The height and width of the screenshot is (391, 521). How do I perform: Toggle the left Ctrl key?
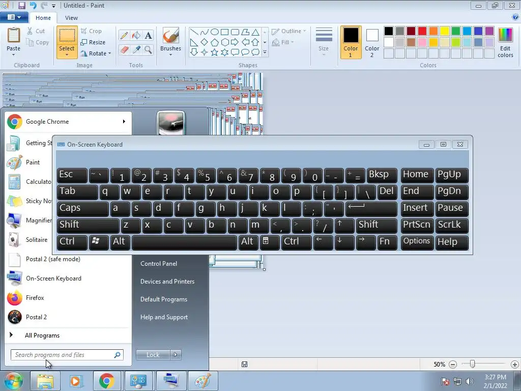[x=72, y=242]
